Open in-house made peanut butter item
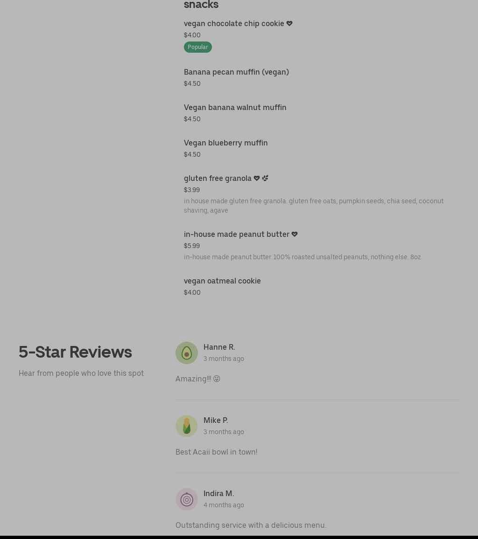Image resolution: width=478 pixels, height=539 pixels. click(x=236, y=234)
